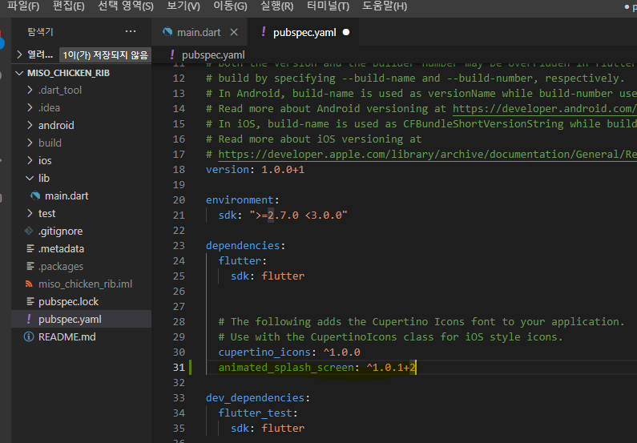The width and height of the screenshot is (637, 443).
Task: Open the README.md file
Action: [x=67, y=337]
